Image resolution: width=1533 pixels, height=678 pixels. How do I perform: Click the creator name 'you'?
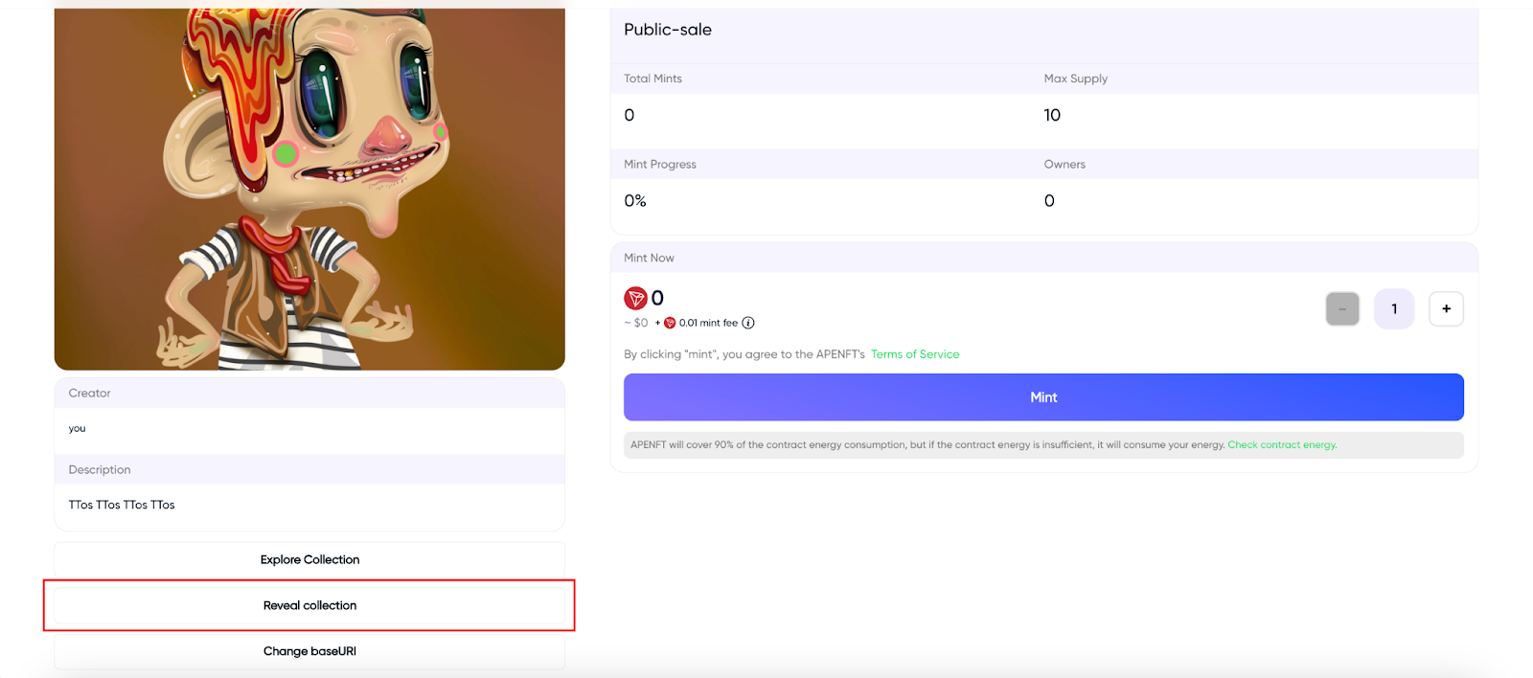pos(78,428)
